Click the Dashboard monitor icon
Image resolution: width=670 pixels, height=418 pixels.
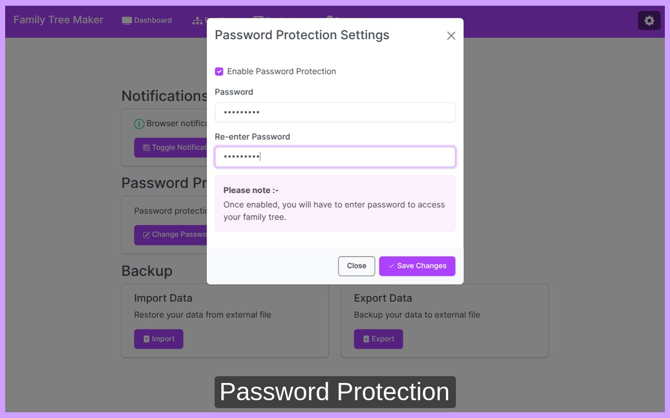click(127, 20)
